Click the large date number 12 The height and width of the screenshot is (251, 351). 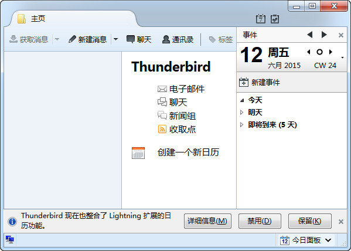pos(251,55)
